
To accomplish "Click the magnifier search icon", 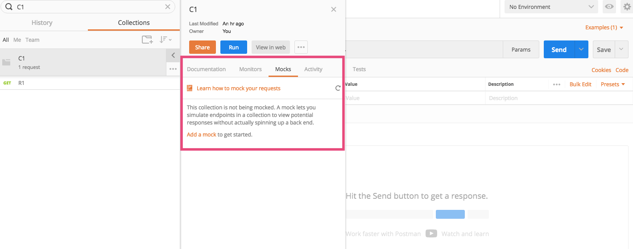I will (8, 7).
